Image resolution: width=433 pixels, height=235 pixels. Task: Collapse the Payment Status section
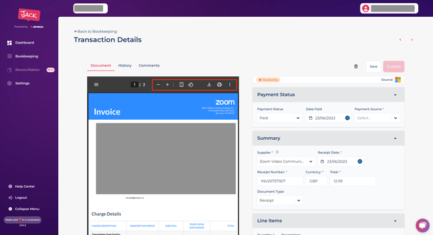click(395, 95)
